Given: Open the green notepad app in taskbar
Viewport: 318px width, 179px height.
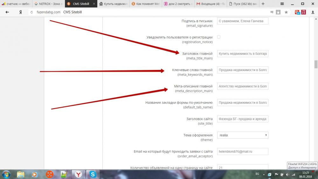Looking at the screenshot, I should tap(64, 174).
